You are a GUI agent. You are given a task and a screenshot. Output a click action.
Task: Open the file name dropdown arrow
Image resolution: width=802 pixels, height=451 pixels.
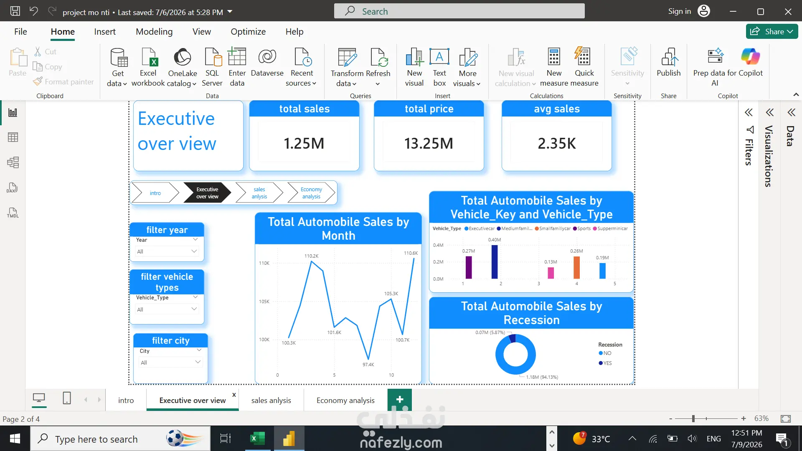pyautogui.click(x=230, y=12)
